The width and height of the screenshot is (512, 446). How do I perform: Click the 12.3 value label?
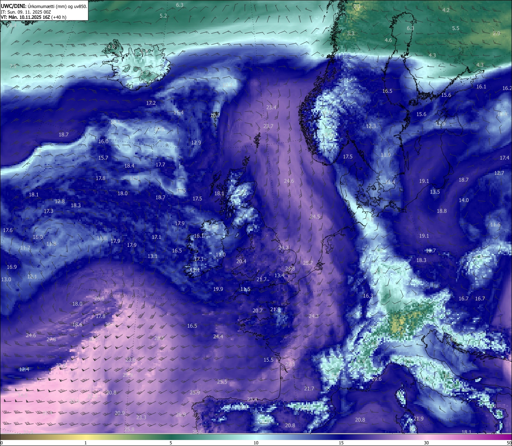point(371,126)
